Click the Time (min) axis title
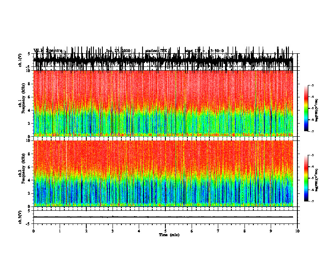Screen dimensions: 335x259 point(169,235)
